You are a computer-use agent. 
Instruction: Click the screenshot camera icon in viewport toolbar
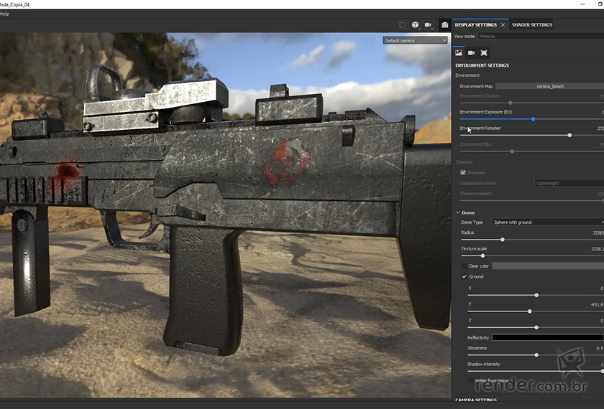pos(444,25)
